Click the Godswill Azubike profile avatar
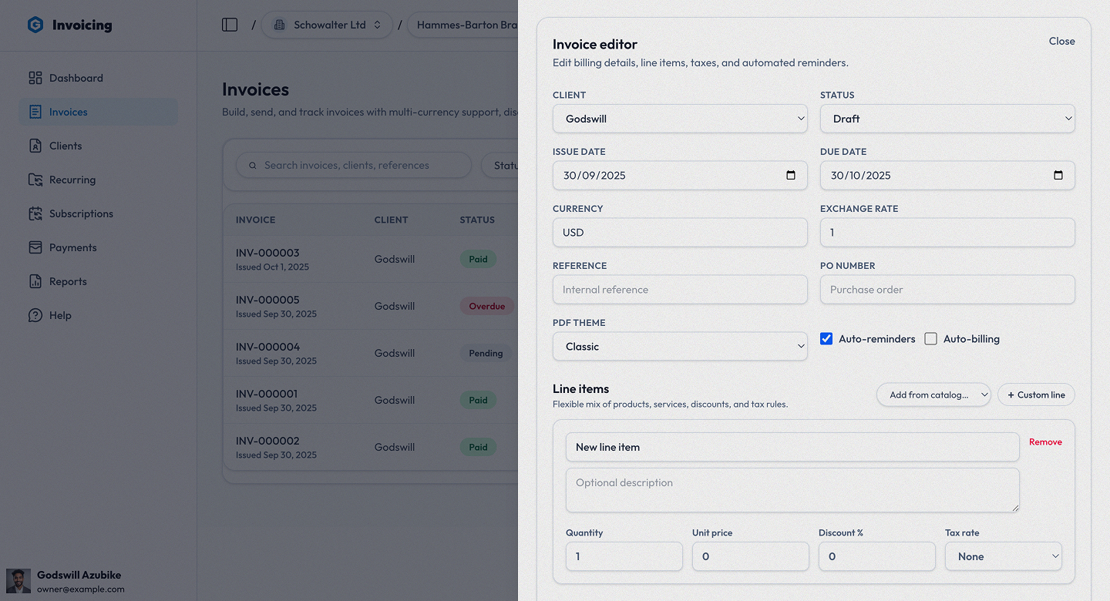 point(18,581)
